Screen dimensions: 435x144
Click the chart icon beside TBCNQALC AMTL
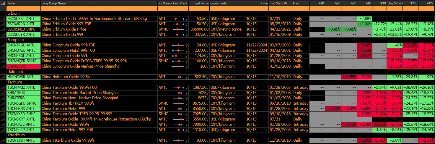(x=3, y=125)
